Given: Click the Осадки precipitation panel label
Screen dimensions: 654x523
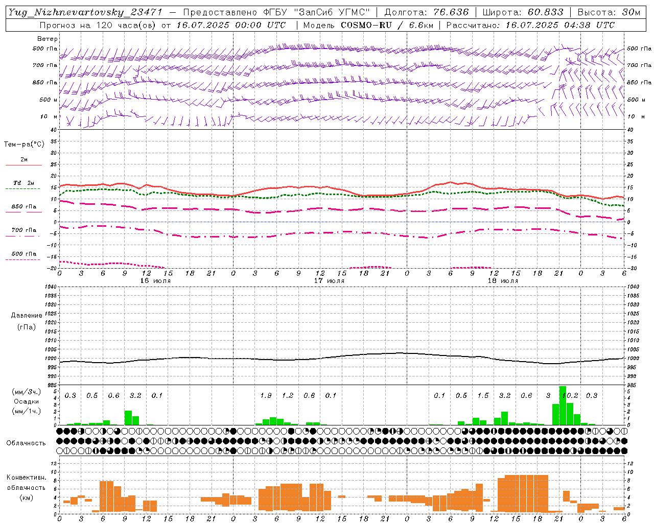Looking at the screenshot, I should click(x=26, y=401).
